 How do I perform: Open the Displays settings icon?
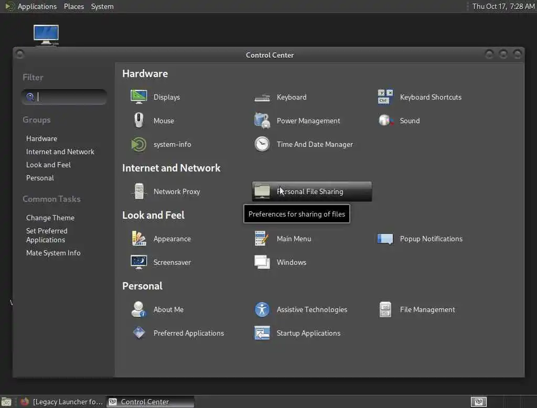click(138, 97)
